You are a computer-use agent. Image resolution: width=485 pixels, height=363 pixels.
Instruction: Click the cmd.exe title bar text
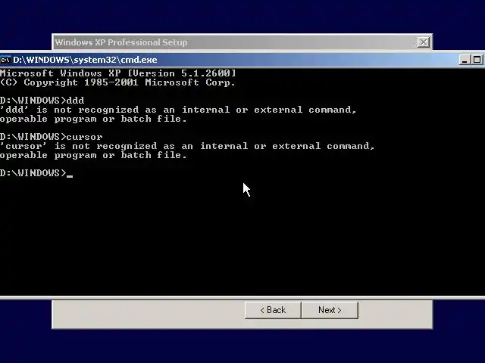tap(85, 60)
